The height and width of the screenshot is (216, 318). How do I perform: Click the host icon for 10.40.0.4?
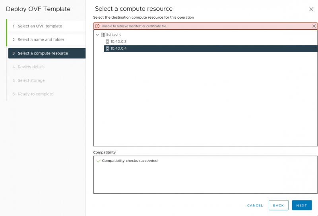(107, 49)
